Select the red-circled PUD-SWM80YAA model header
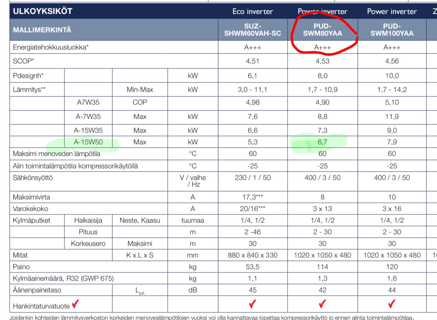Viewport: 437px width, 320px height. [x=322, y=30]
